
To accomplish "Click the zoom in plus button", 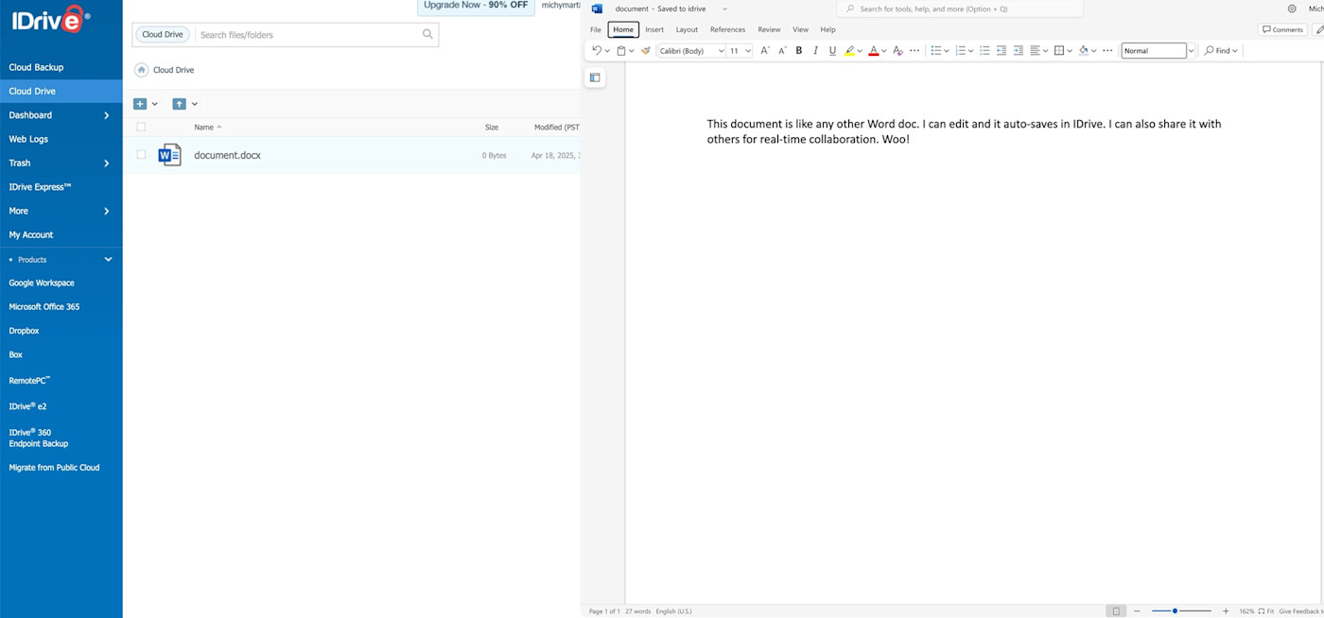I will point(1226,611).
